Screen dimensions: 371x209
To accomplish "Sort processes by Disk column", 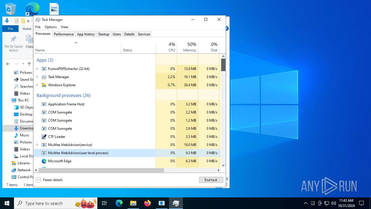I will point(209,48).
